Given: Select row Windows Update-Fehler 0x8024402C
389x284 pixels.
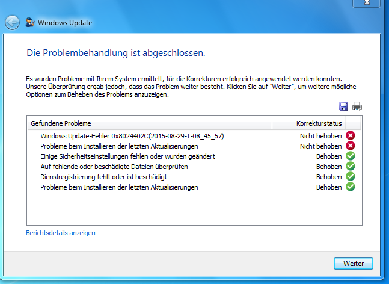Looking at the screenshot, I should [x=194, y=136].
